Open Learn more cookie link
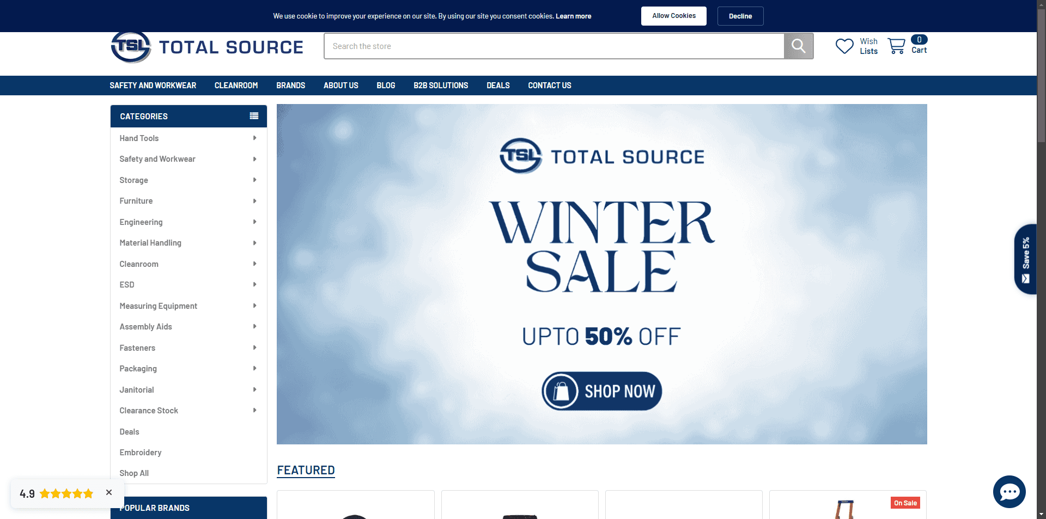 tap(573, 16)
